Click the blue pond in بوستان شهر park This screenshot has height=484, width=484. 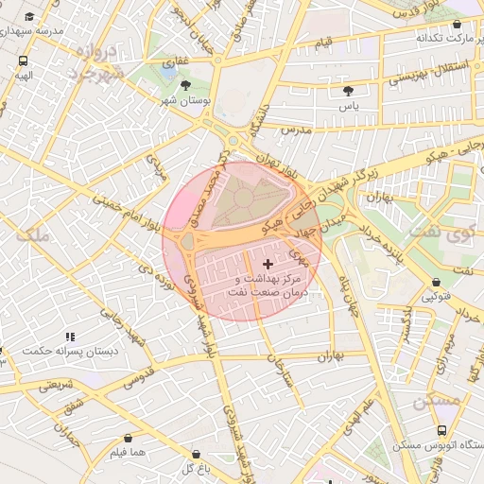coord(168,72)
